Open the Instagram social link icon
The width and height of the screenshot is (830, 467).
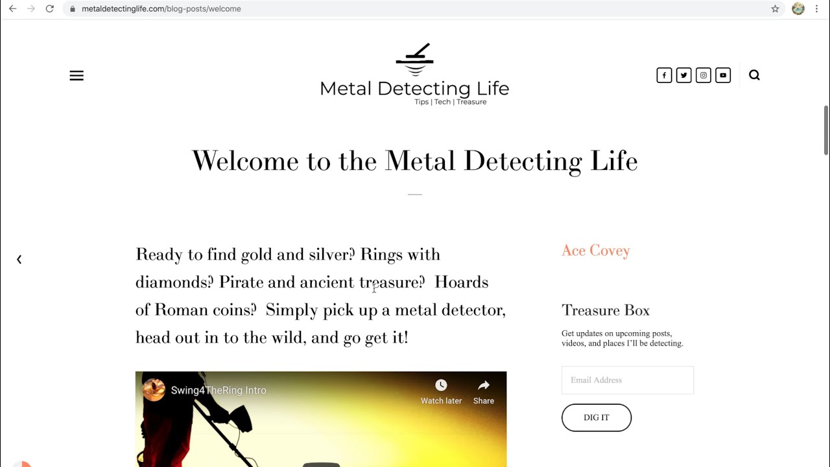[704, 75]
